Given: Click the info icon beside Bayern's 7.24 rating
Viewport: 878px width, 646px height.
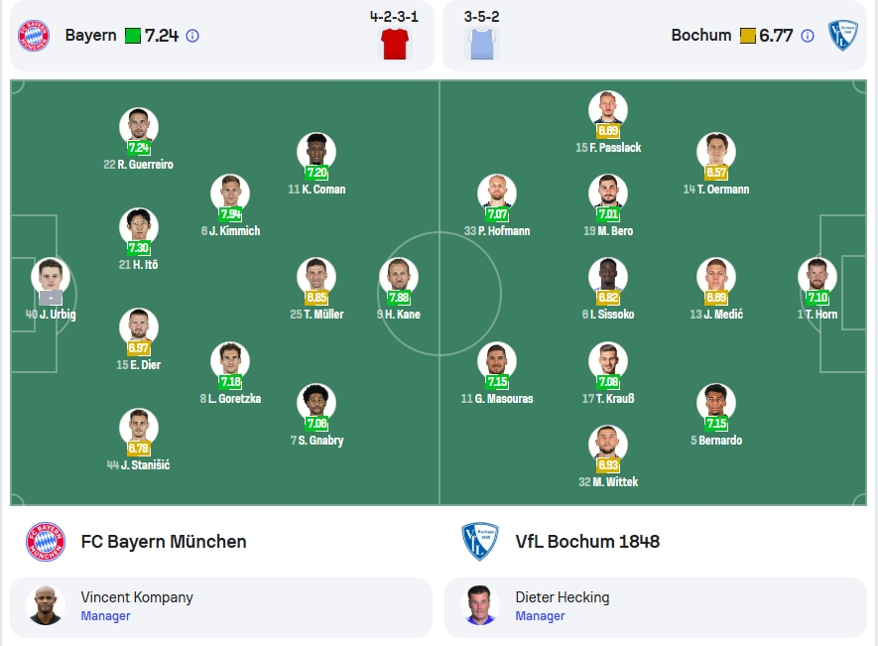Looking at the screenshot, I should (x=192, y=36).
